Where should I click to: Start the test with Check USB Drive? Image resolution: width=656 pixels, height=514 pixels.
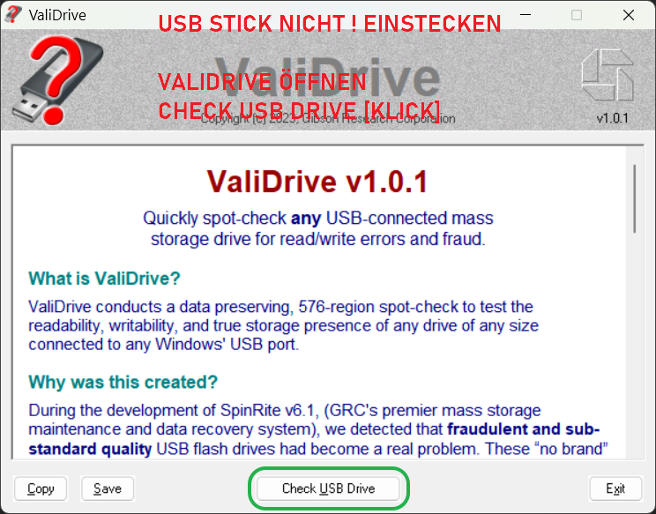[328, 488]
